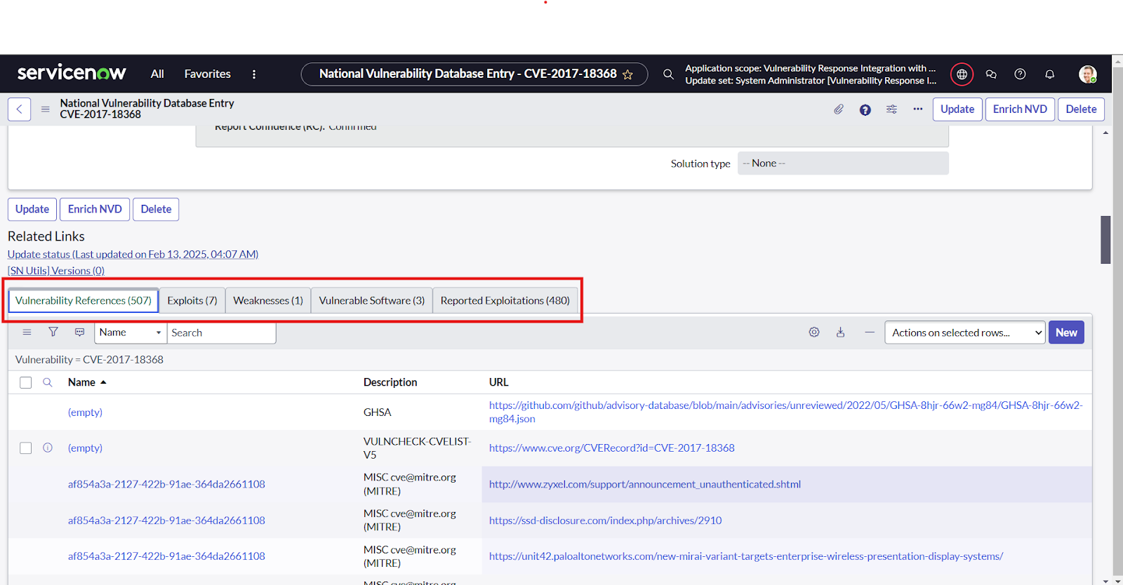
Task: Open the global search magnifier
Action: pyautogui.click(x=668, y=74)
